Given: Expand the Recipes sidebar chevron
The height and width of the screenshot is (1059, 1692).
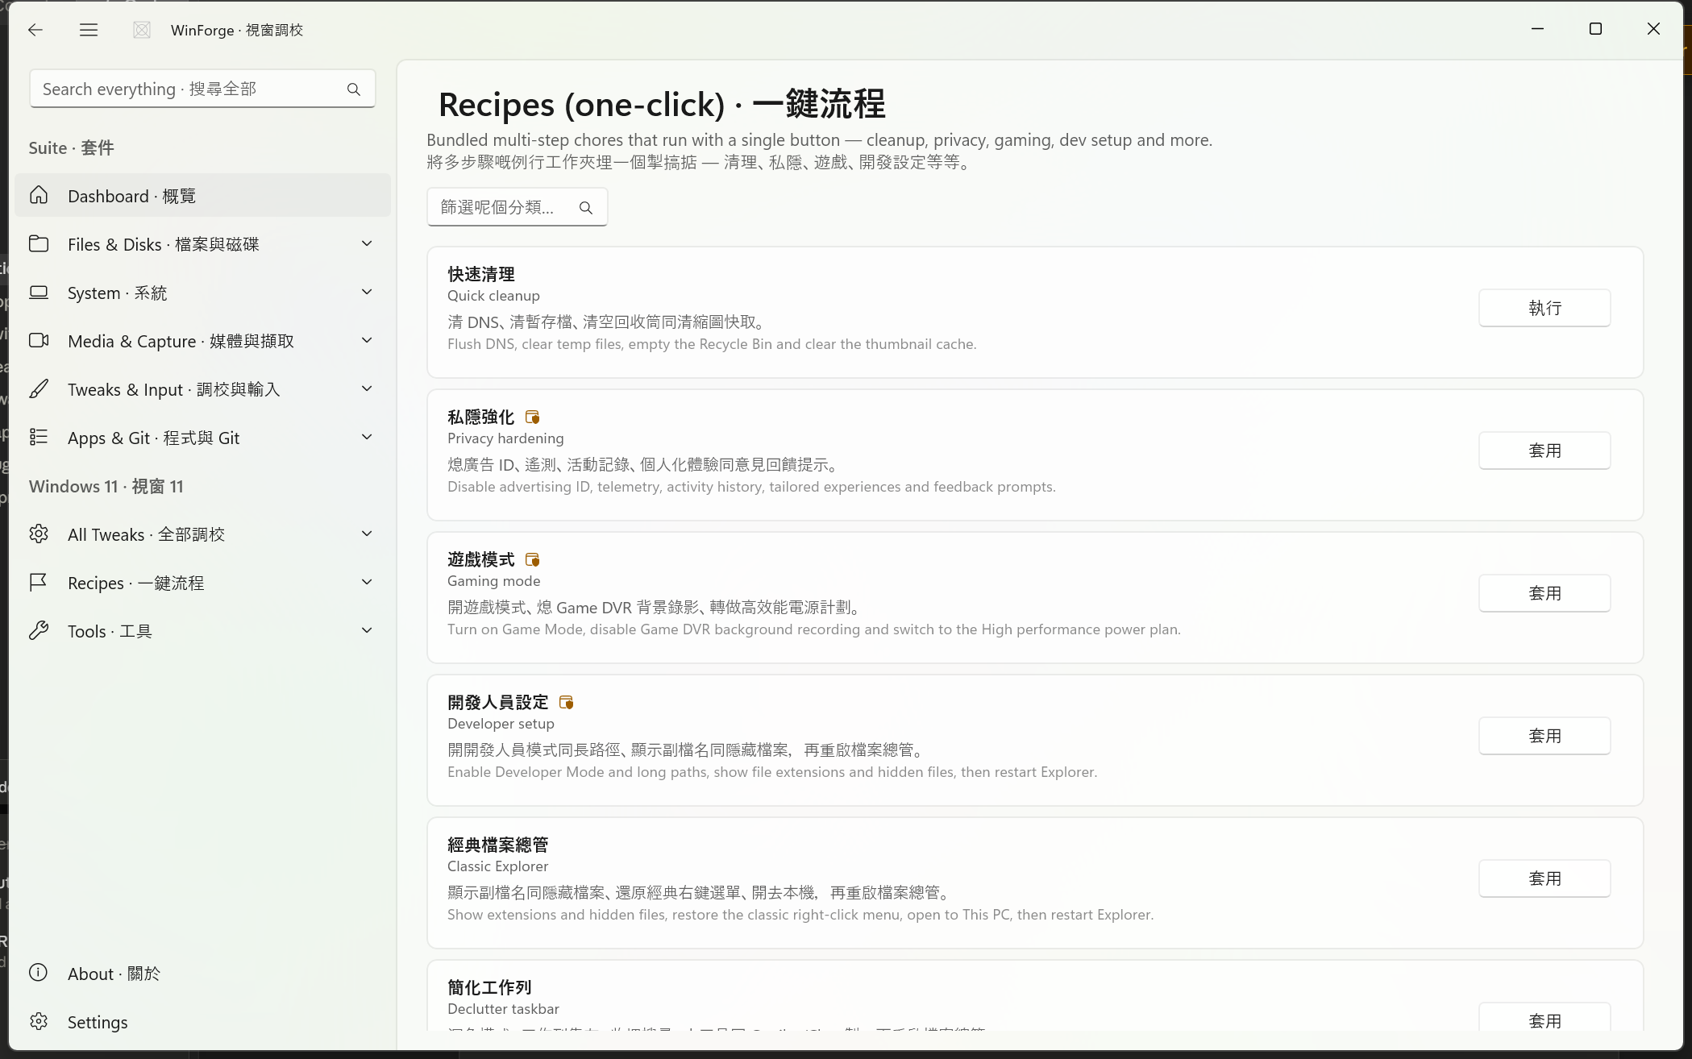Looking at the screenshot, I should (x=367, y=582).
